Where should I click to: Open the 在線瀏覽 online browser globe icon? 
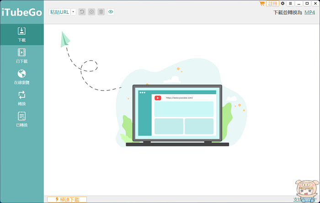click(21, 74)
